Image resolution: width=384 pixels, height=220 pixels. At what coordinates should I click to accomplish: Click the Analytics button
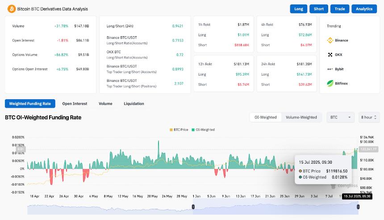364,9
